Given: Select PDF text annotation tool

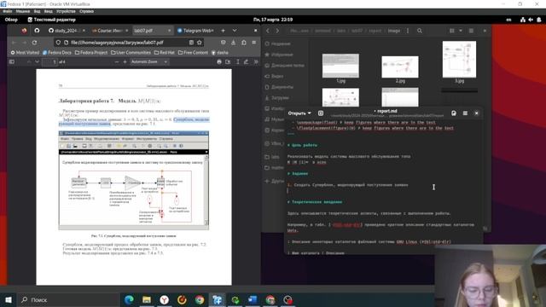Looking at the screenshot, I should [238, 61].
